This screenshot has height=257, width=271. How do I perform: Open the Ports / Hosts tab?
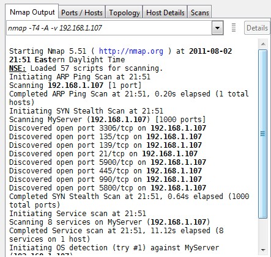[x=82, y=13]
